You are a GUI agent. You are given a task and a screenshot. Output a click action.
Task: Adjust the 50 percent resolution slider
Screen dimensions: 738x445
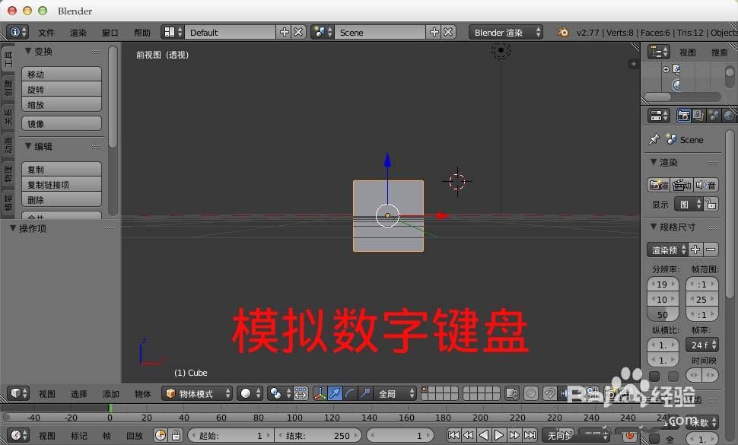661,314
